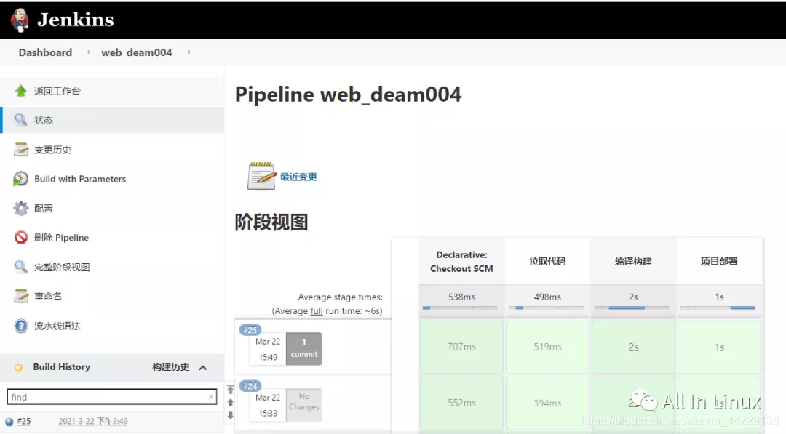
Task: Click blue status ball for build #25
Action: (9, 422)
